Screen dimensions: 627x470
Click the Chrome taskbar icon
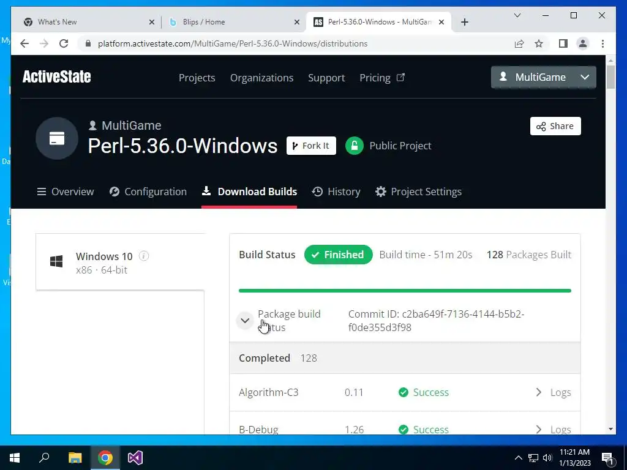coord(105,458)
